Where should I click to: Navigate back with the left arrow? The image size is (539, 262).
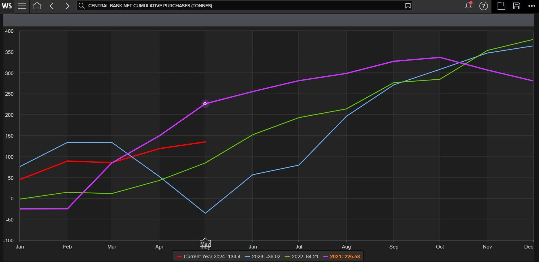click(52, 6)
